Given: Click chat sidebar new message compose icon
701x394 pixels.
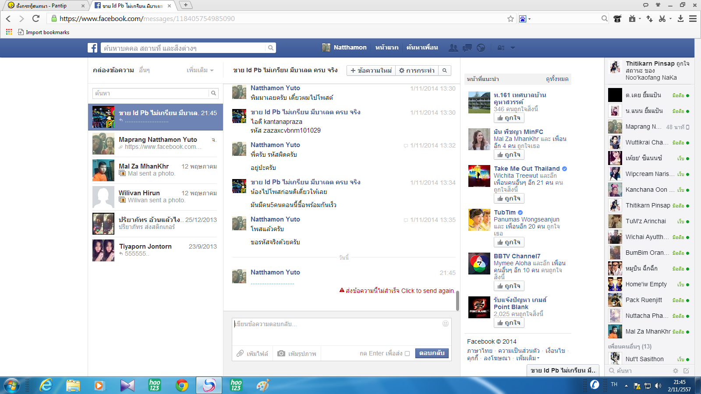Looking at the screenshot, I should (686, 370).
